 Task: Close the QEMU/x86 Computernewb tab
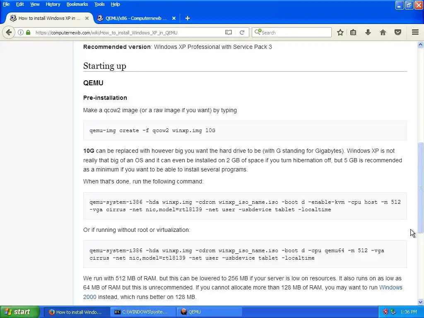[x=174, y=18]
